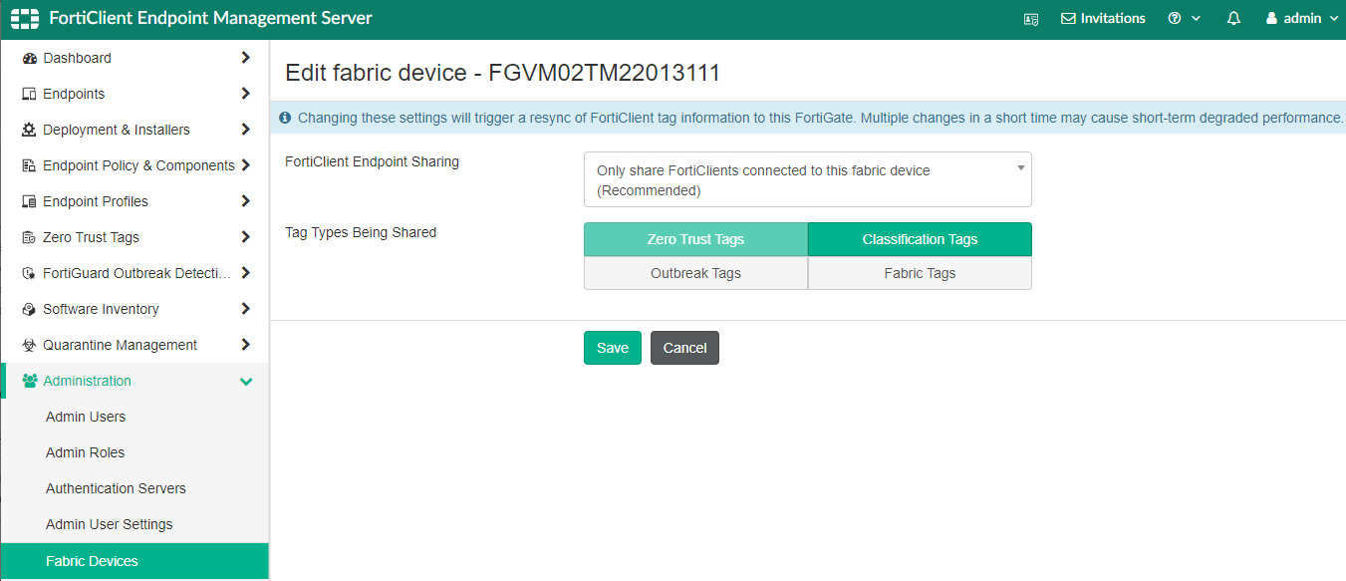The image size is (1346, 581).
Task: Disable Classification Tags sharing
Action: tap(919, 239)
